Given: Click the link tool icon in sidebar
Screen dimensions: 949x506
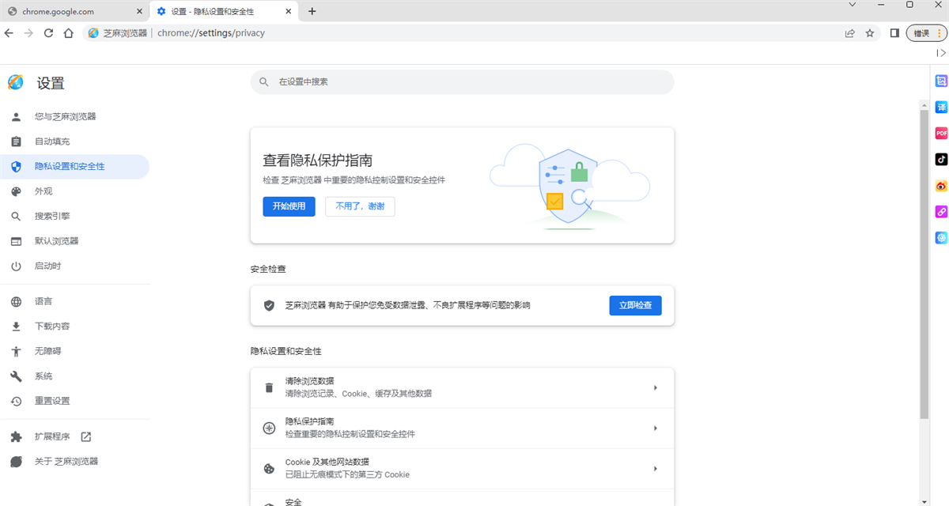Looking at the screenshot, I should pos(941,211).
